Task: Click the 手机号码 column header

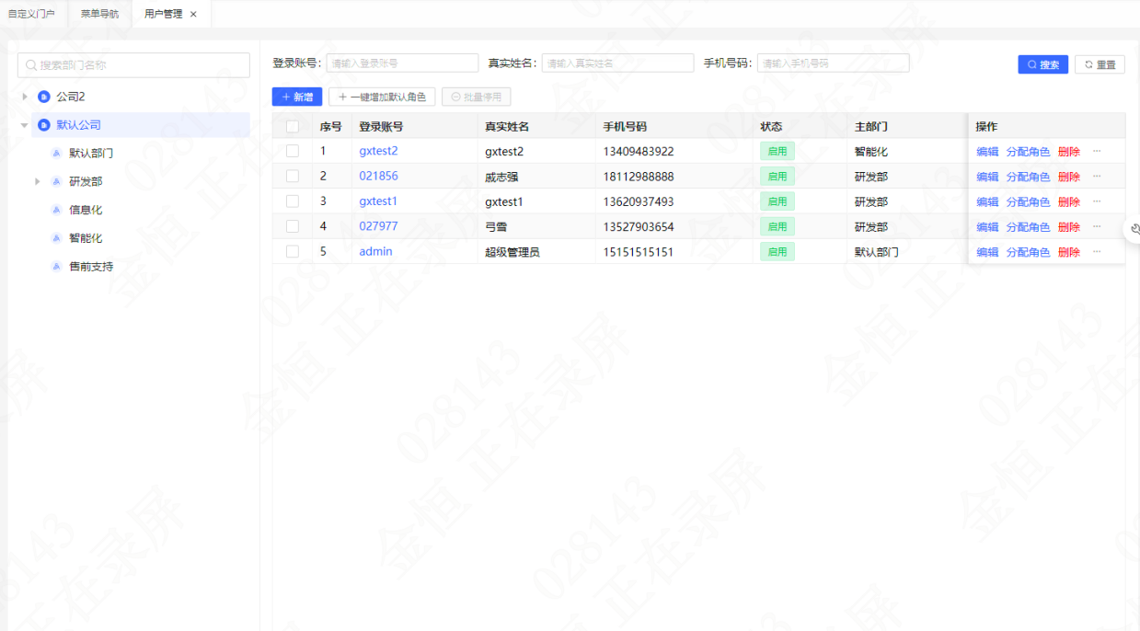Action: [x=625, y=127]
